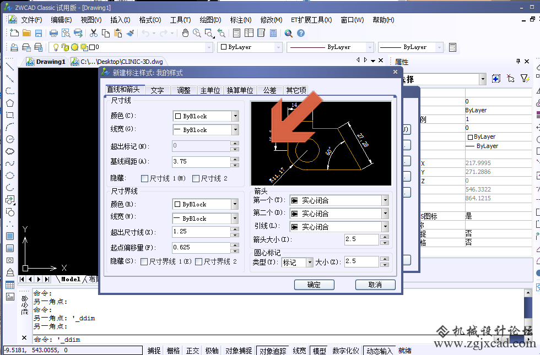This screenshot has width=540, height=355.
Task: Open first arrowhead 第一个(T) dropdown
Action: coord(385,200)
